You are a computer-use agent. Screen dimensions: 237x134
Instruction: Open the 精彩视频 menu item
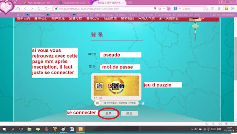(x=127, y=19)
